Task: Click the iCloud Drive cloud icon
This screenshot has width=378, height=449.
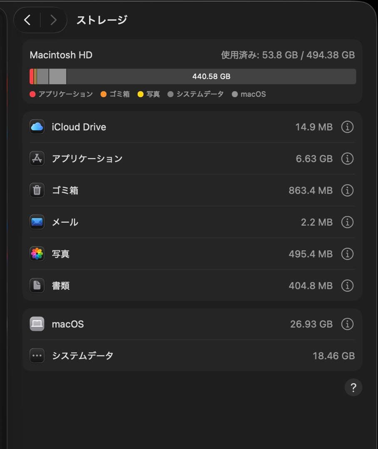Action: click(x=37, y=127)
